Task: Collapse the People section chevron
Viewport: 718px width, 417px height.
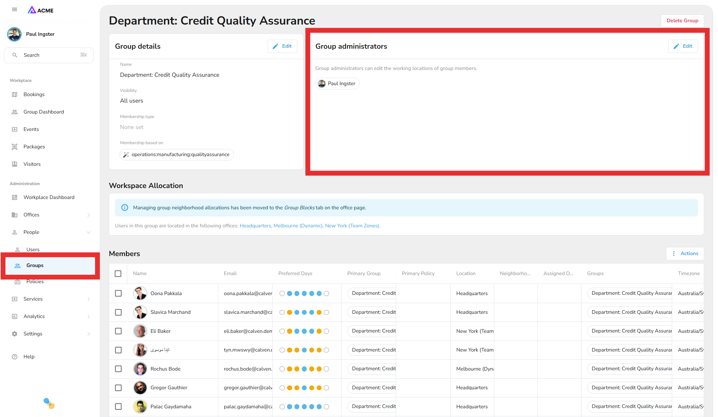Action: [88, 232]
